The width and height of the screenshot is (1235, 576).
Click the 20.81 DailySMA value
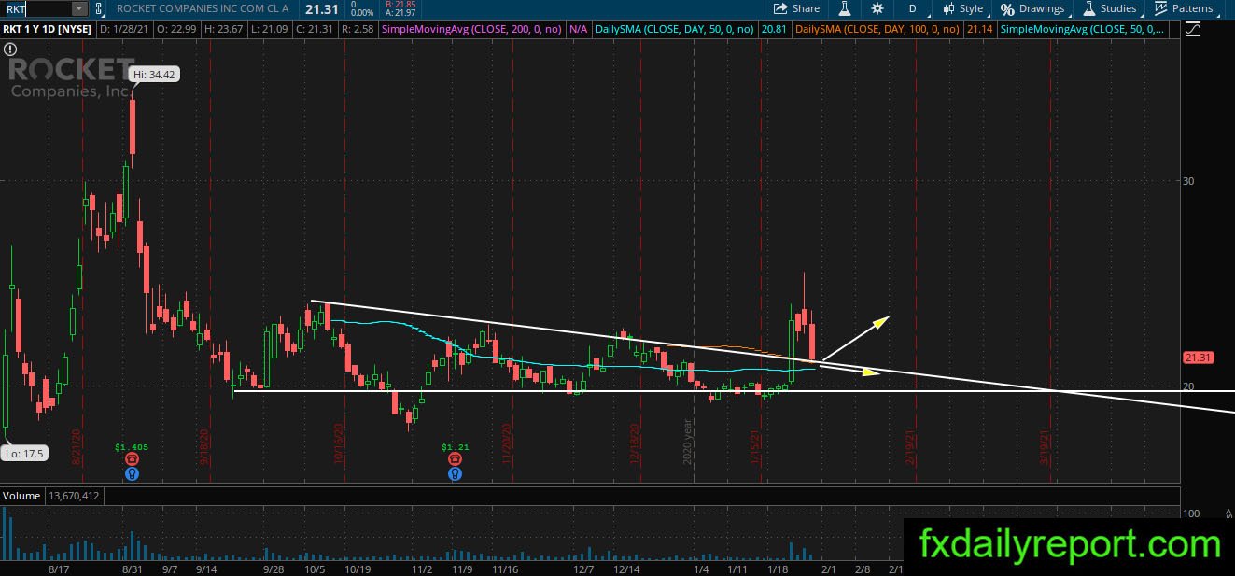click(x=774, y=29)
